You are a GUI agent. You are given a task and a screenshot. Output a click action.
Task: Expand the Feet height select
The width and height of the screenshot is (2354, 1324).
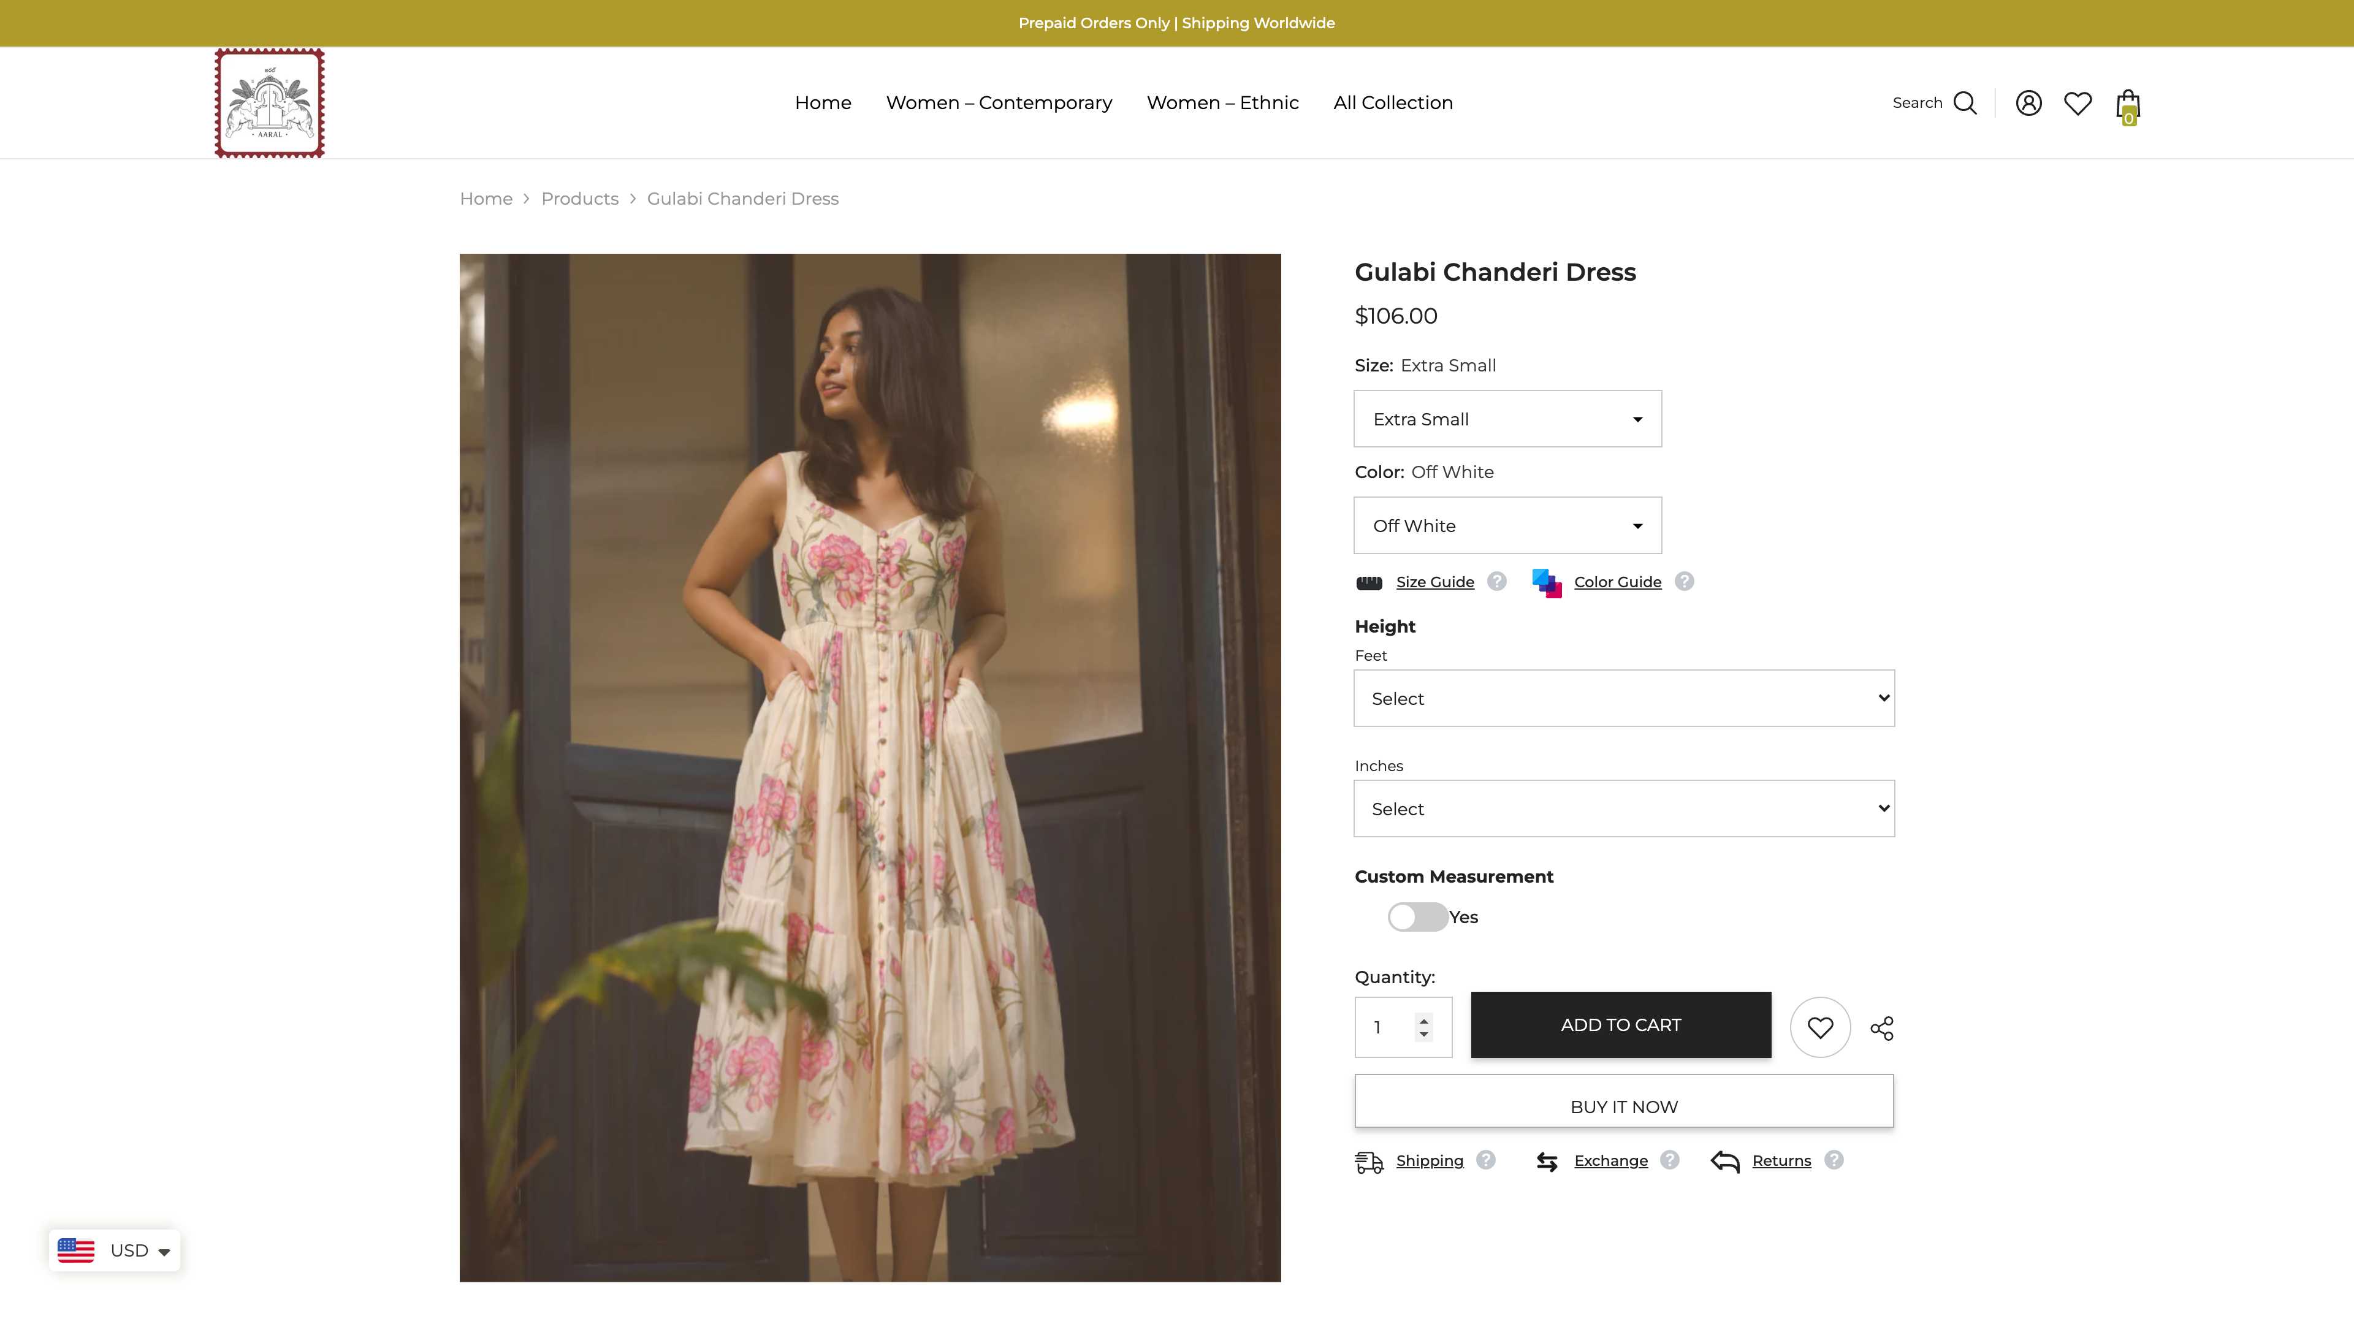pyautogui.click(x=1623, y=698)
